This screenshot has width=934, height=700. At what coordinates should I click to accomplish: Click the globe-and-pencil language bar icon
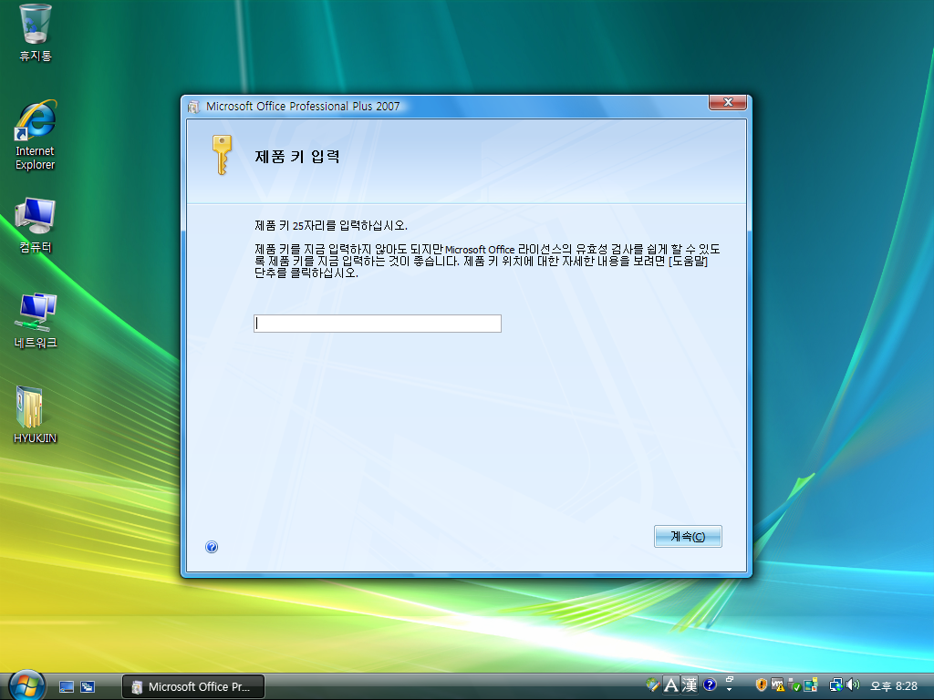652,685
